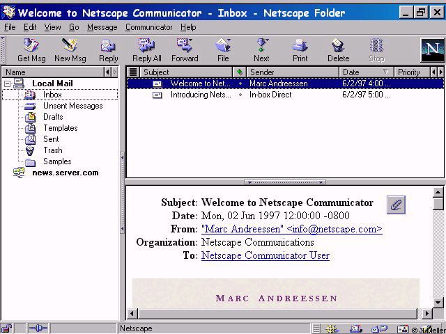The width and height of the screenshot is (446, 334).
Task: Sort messages by Subject column
Action: coord(186,72)
